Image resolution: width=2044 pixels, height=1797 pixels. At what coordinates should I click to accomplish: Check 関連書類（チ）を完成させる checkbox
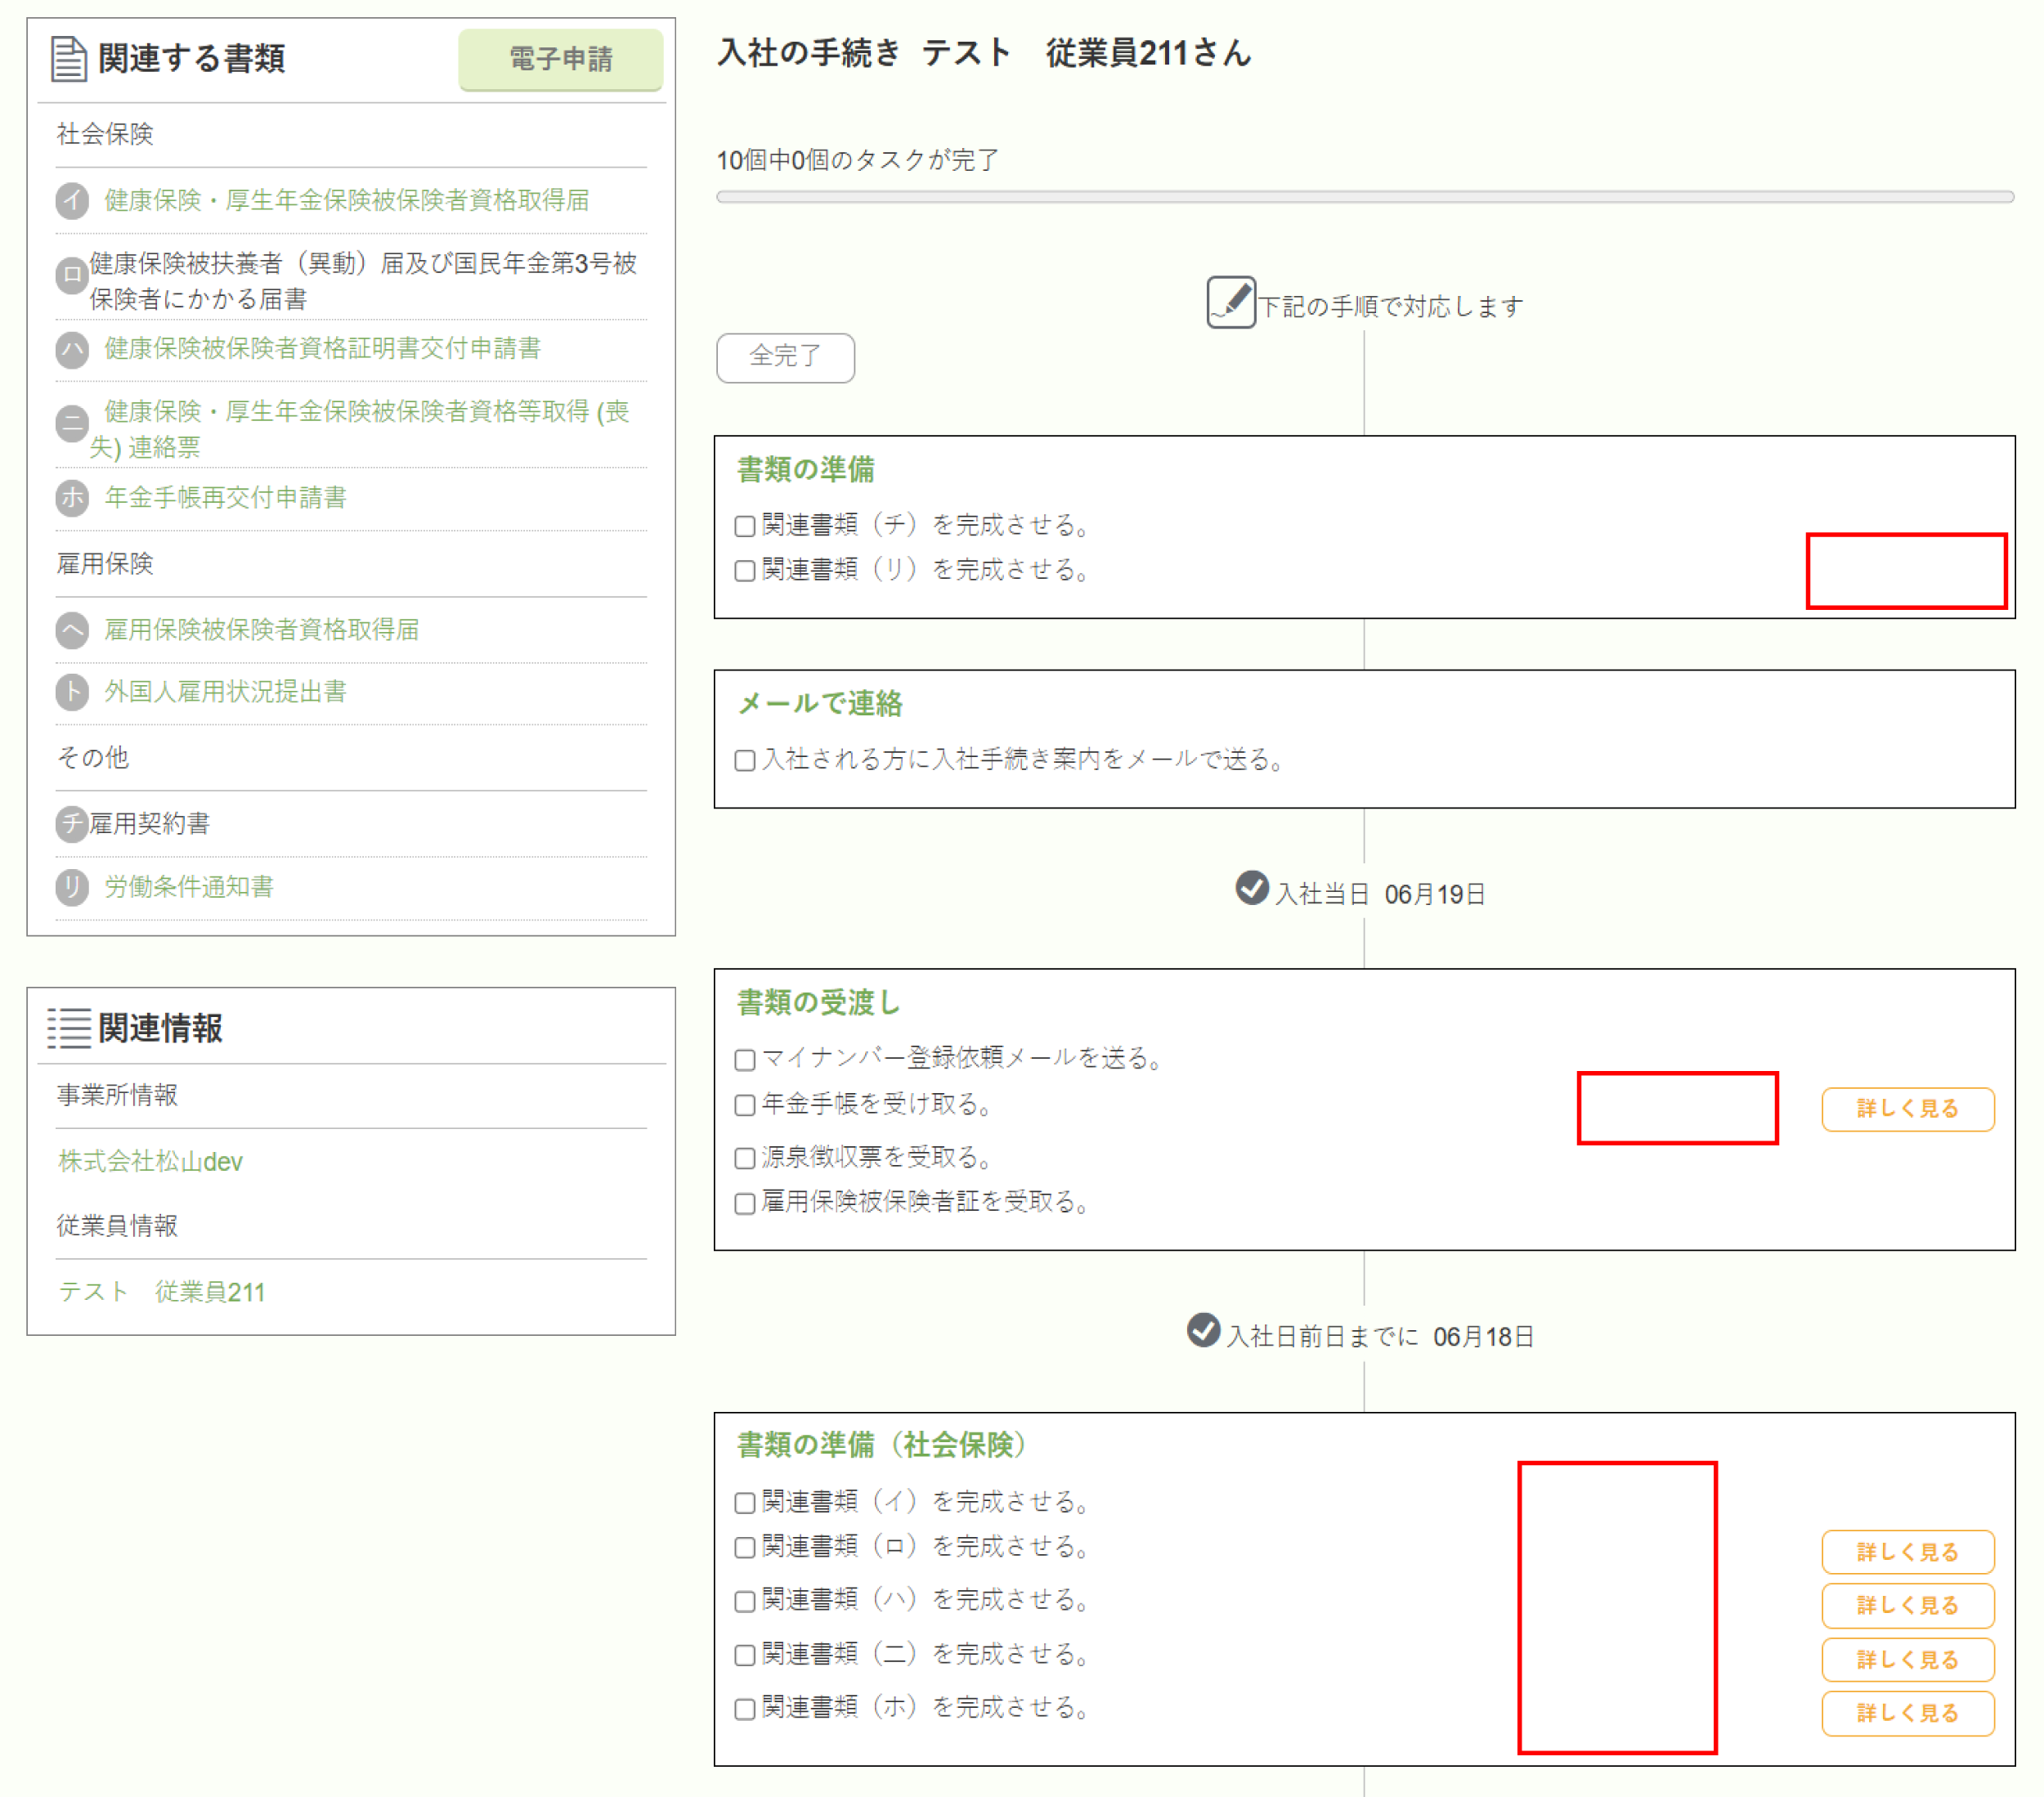(x=745, y=526)
